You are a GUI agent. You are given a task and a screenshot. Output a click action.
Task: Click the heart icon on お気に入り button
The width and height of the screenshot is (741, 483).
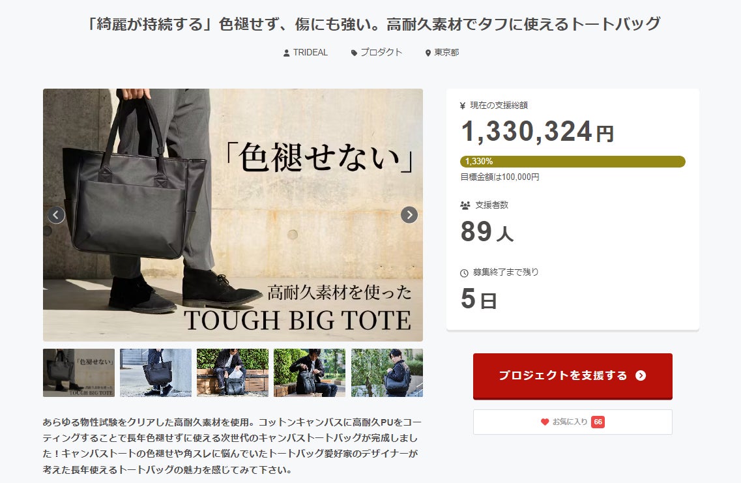tap(545, 422)
